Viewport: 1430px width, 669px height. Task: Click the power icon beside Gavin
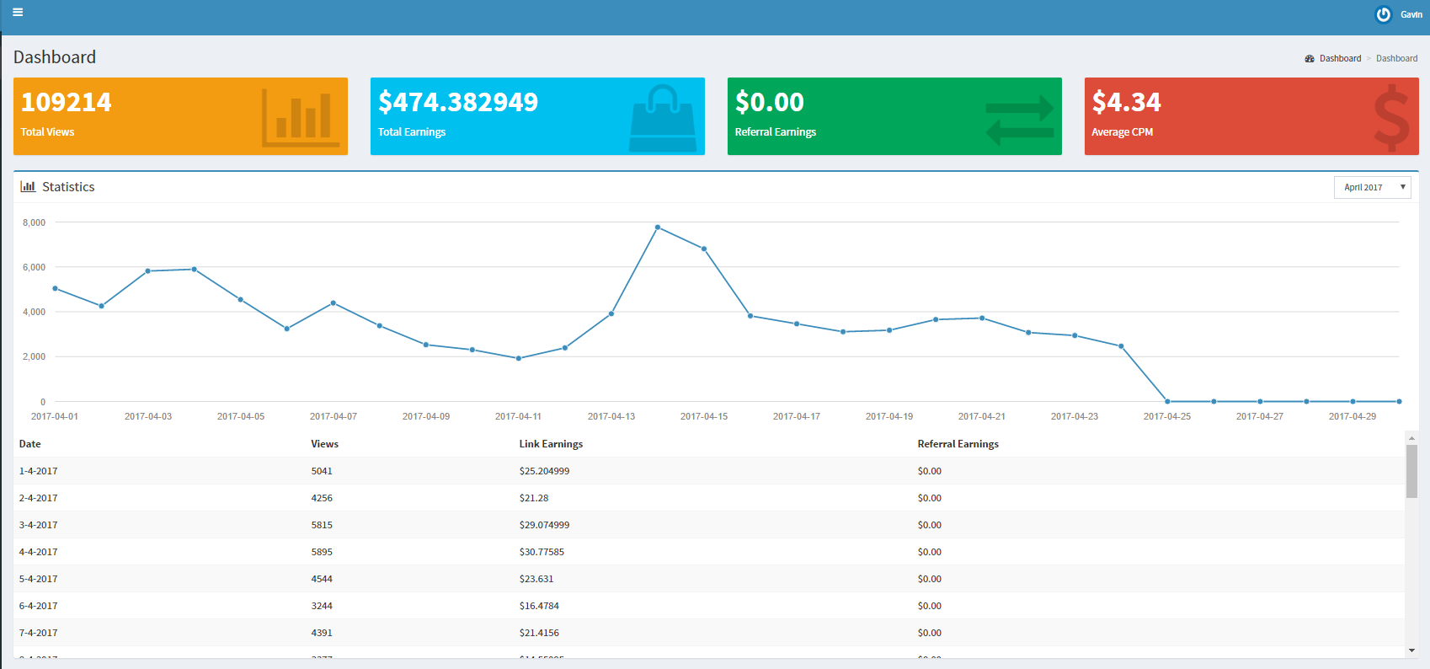pos(1383,14)
